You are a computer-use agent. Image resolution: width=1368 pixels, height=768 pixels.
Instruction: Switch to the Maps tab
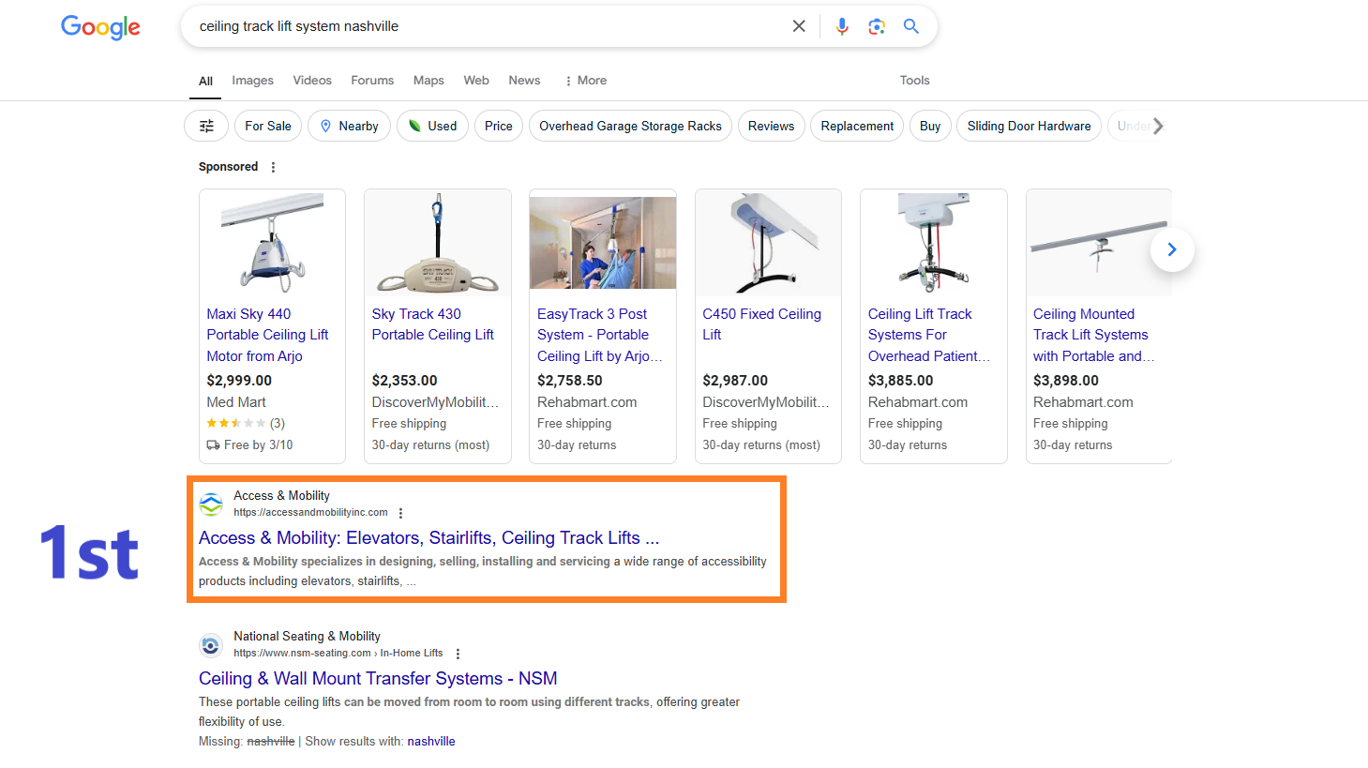(x=428, y=81)
